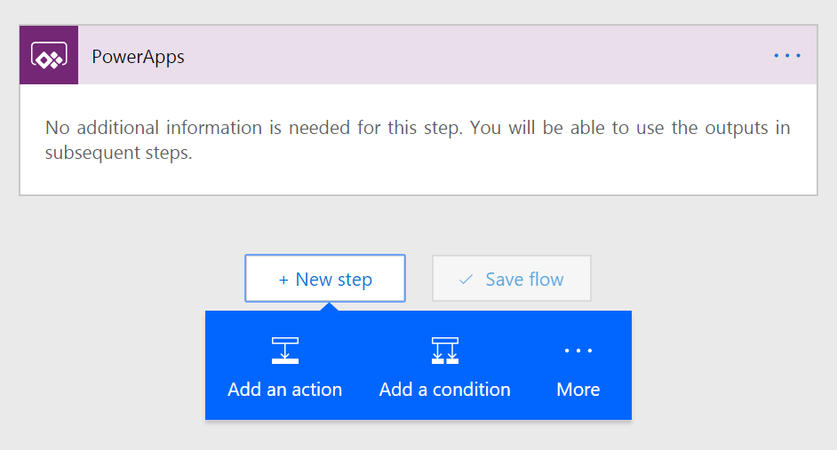Collapse the PowerApps card via its header bar
Image resolution: width=837 pixels, height=450 pixels.
click(444, 56)
